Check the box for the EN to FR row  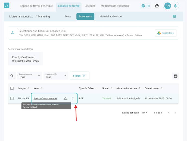(12, 98)
